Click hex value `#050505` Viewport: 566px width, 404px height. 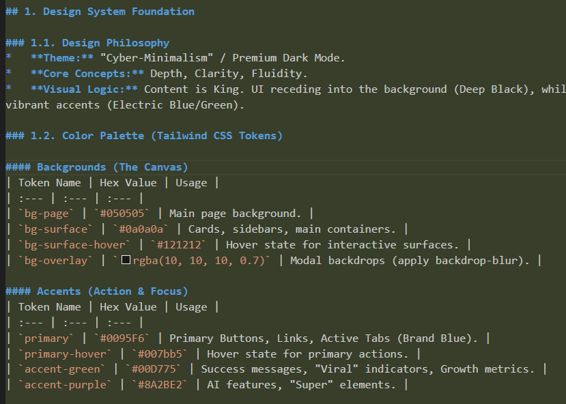point(122,214)
